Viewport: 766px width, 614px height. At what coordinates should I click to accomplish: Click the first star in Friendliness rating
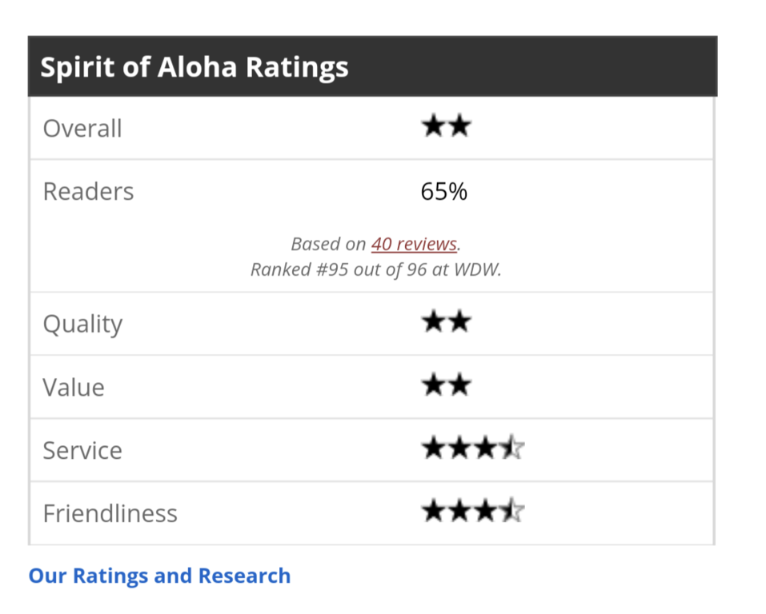tap(433, 512)
